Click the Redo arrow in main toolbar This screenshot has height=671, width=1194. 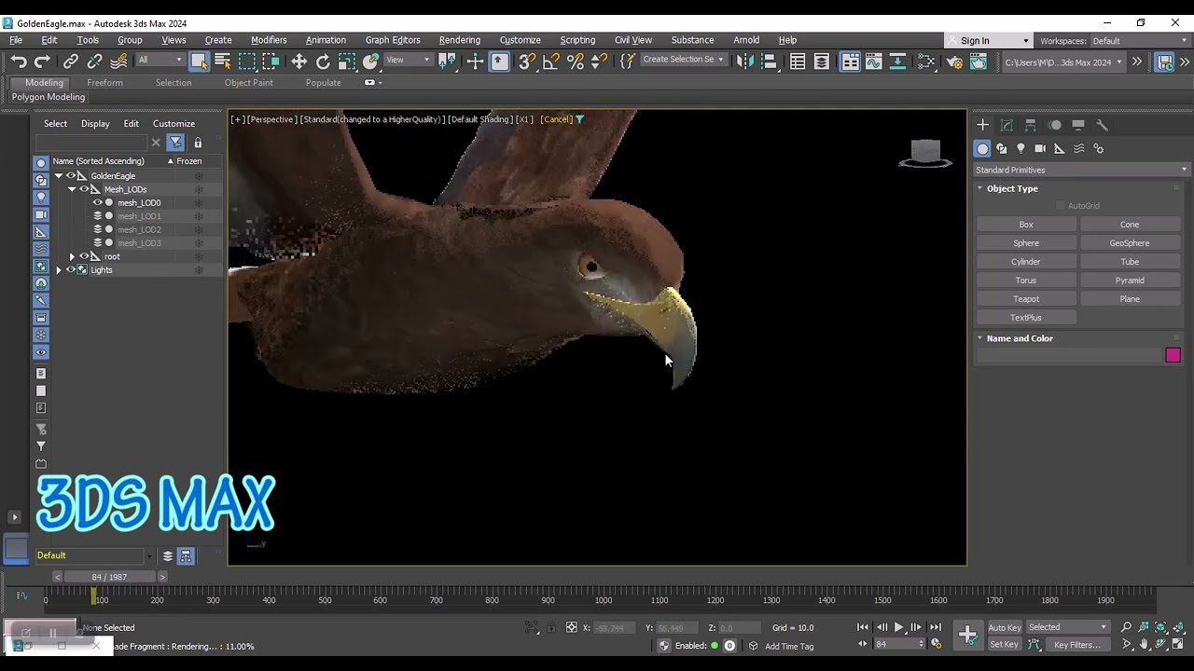pos(42,62)
